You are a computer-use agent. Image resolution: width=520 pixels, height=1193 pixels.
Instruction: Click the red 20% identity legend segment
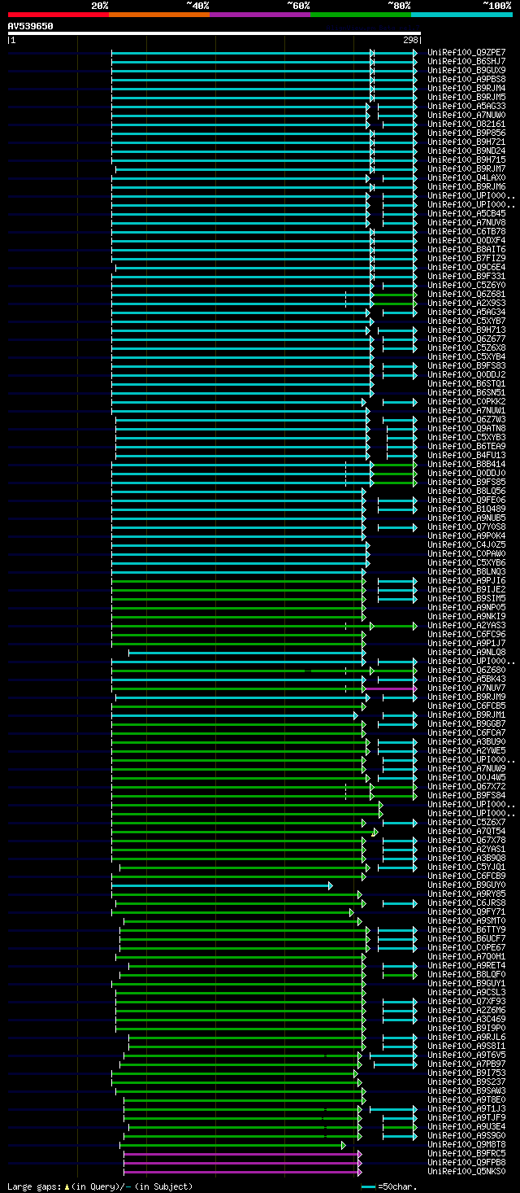point(58,15)
